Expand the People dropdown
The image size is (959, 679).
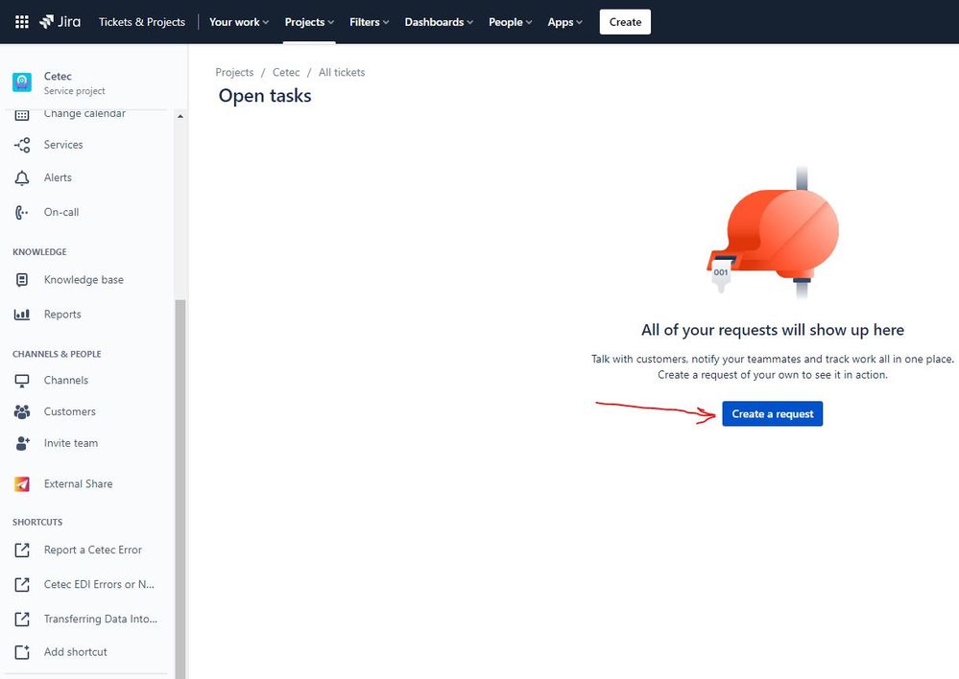(510, 22)
